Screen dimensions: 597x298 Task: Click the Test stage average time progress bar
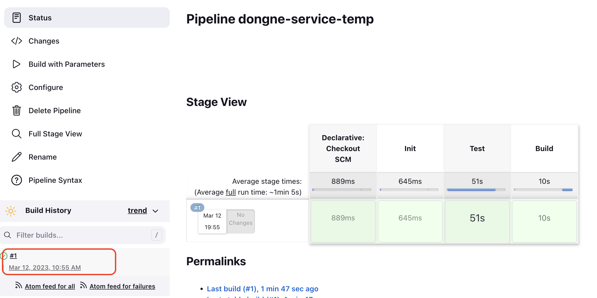(476, 190)
